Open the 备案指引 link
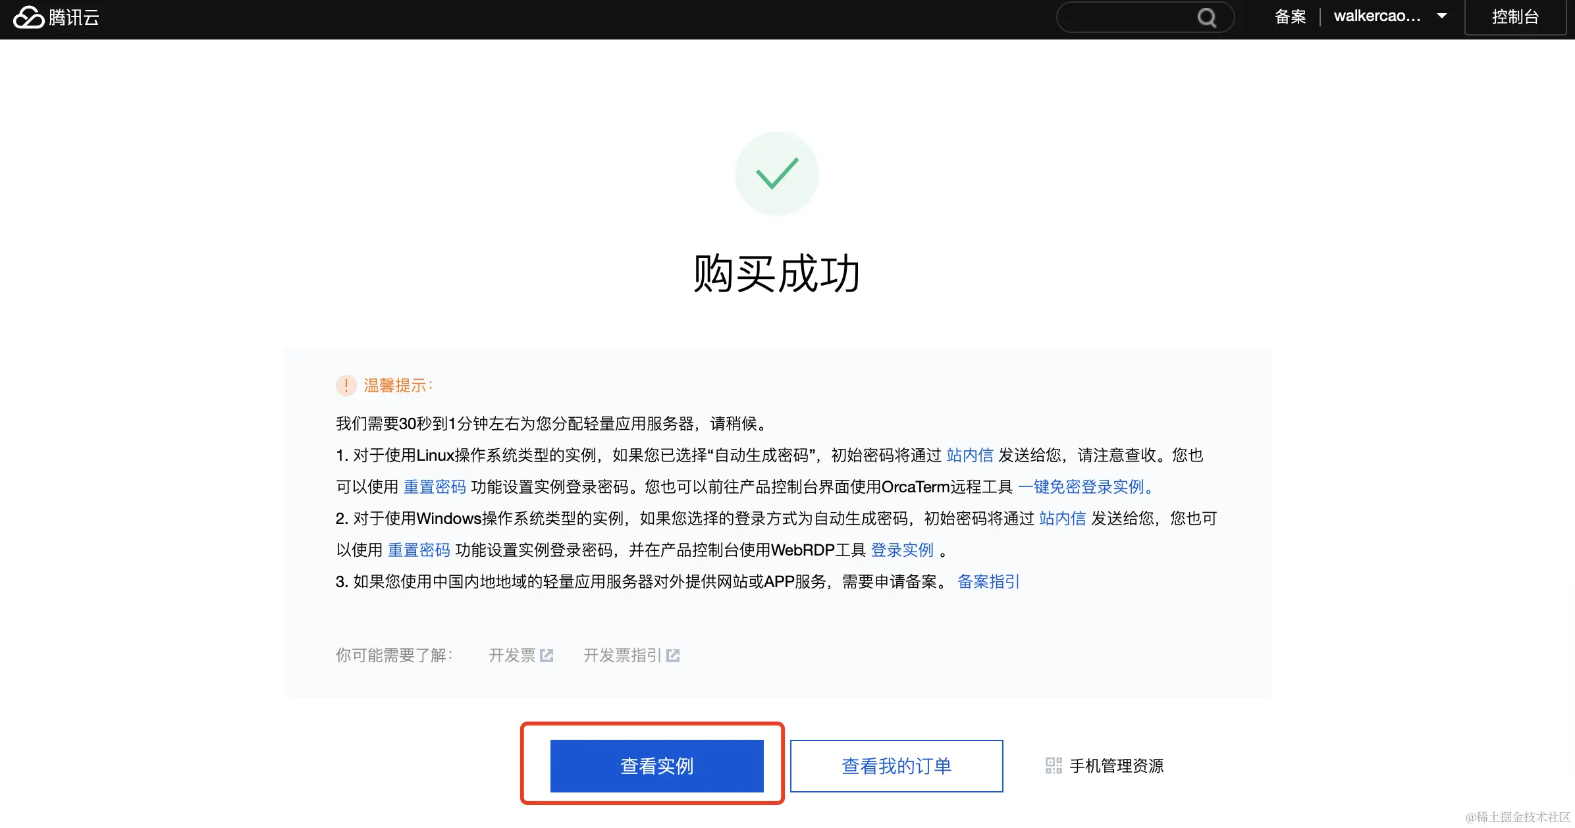The width and height of the screenshot is (1575, 828). [x=988, y=582]
